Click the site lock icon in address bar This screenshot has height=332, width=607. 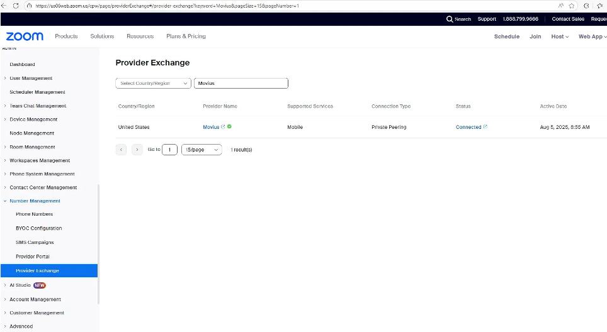pyautogui.click(x=29, y=6)
